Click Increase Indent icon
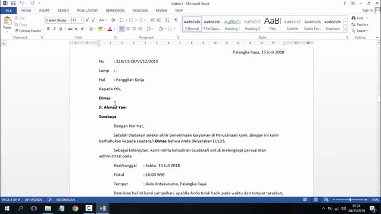Viewport: 381px width, 214px height. coord(159,20)
